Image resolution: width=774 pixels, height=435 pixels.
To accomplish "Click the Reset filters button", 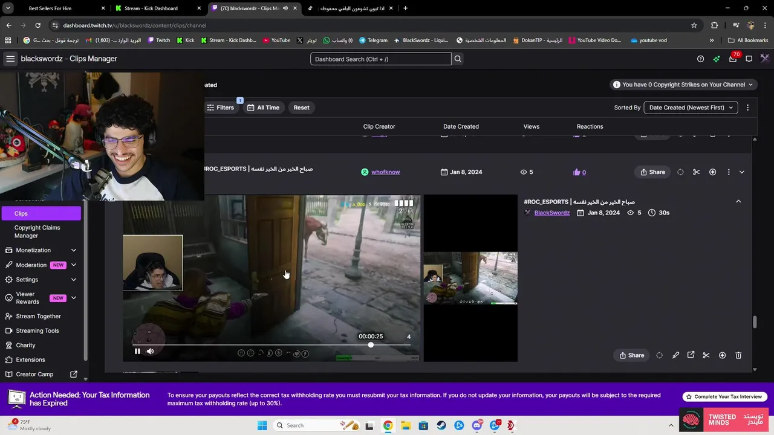I will point(301,108).
